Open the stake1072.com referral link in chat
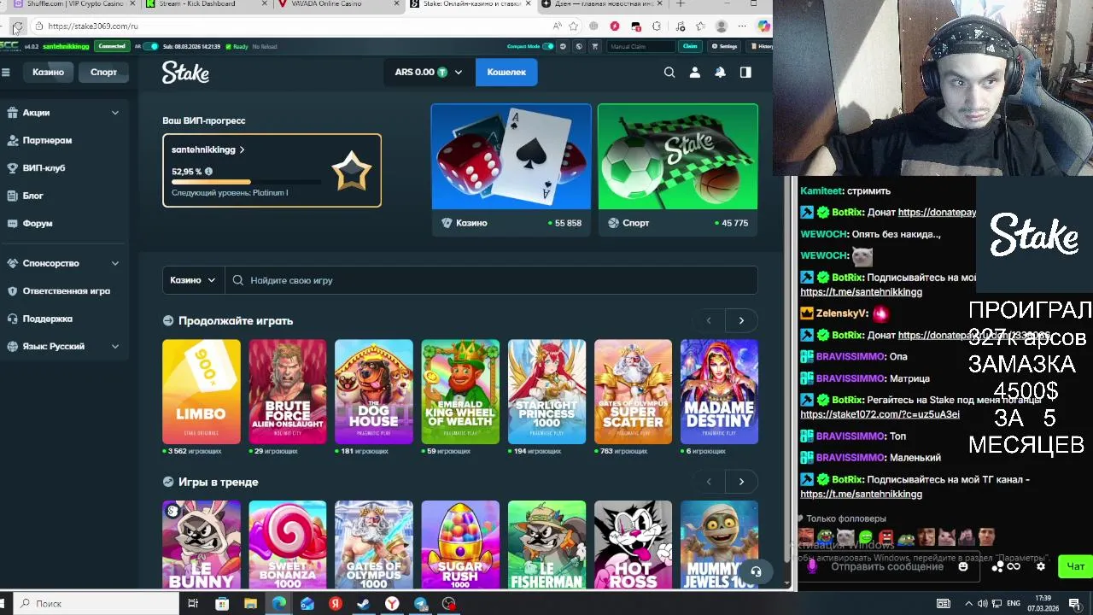This screenshot has width=1093, height=615. pyautogui.click(x=880, y=414)
